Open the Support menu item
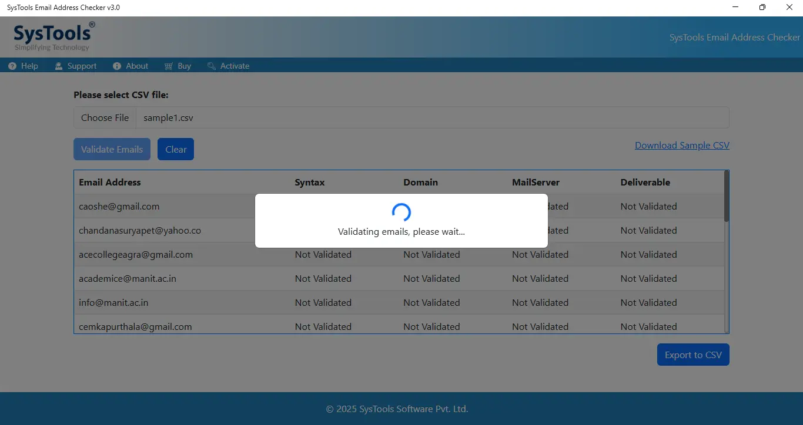 tap(76, 66)
